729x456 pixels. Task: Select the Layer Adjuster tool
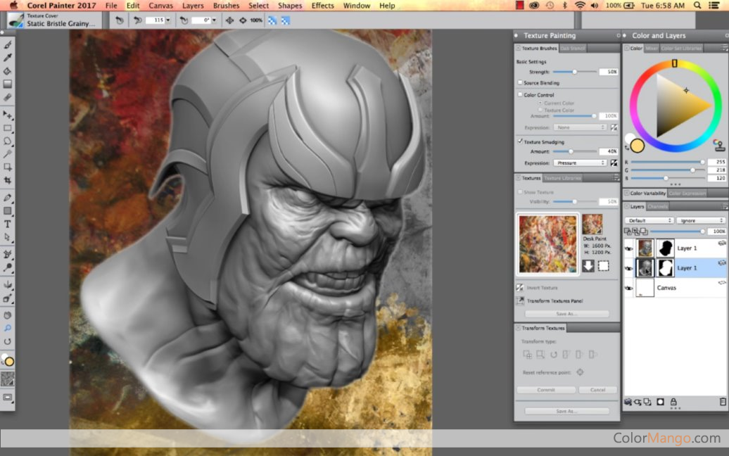[x=8, y=114]
